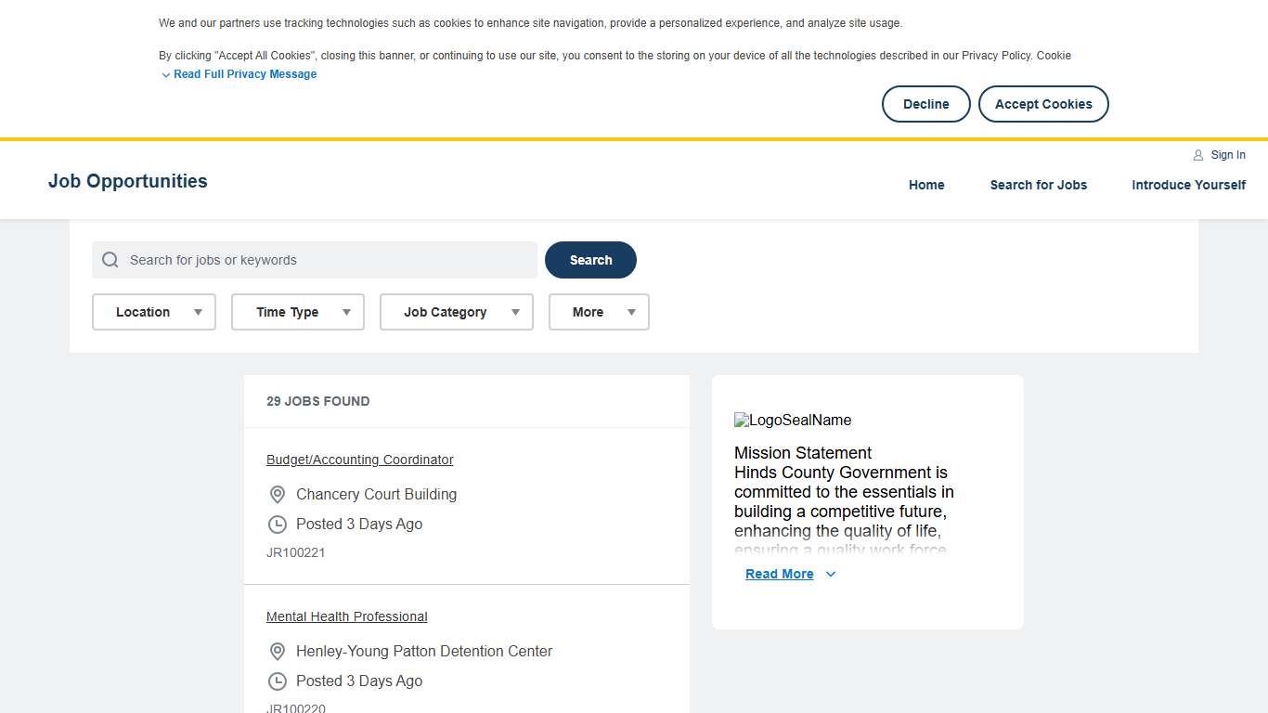Click clock icon under Budget/Accounting Coordinator
1268x713 pixels.
[x=278, y=525]
